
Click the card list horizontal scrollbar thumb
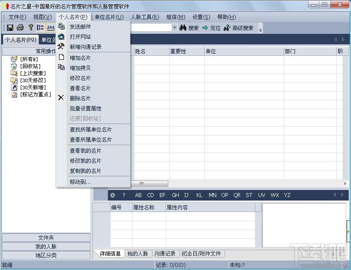(149, 183)
